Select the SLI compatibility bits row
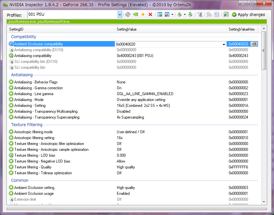This screenshot has height=215, width=274. (x=133, y=67)
